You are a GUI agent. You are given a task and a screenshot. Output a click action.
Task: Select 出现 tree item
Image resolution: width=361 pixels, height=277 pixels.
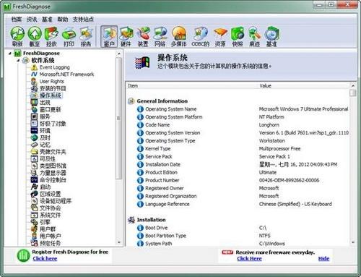point(45,103)
